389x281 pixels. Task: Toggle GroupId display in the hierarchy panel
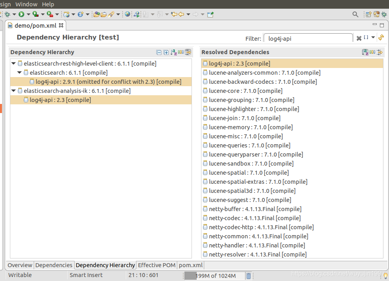coord(181,52)
